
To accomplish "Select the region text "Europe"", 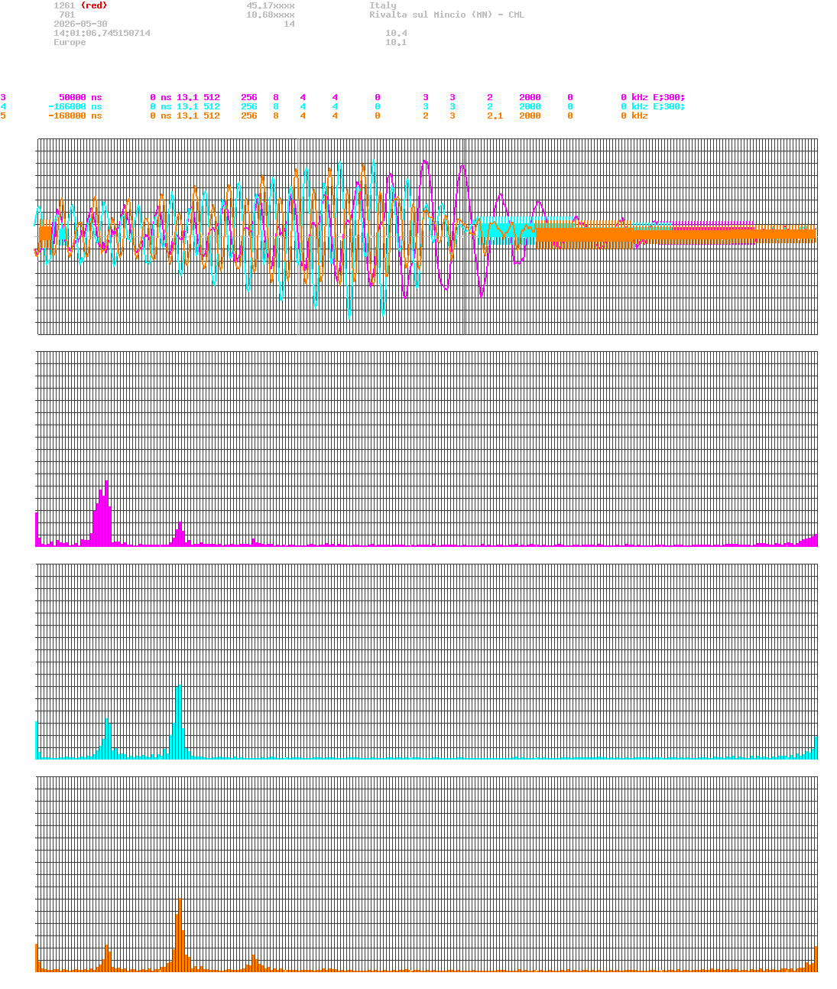I will [x=70, y=42].
